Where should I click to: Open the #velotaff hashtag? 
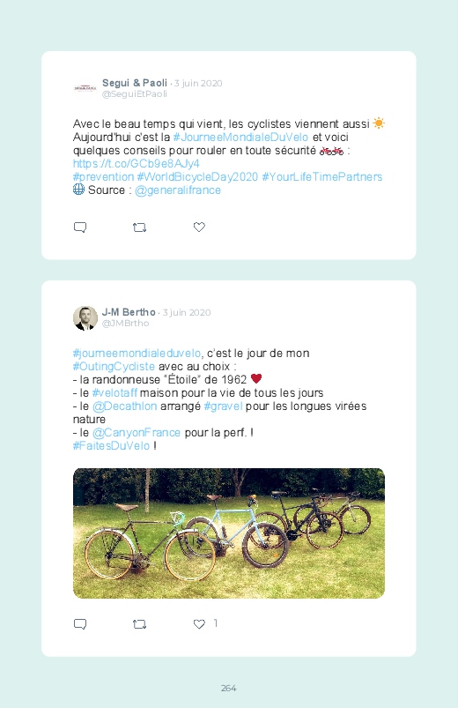pos(114,393)
